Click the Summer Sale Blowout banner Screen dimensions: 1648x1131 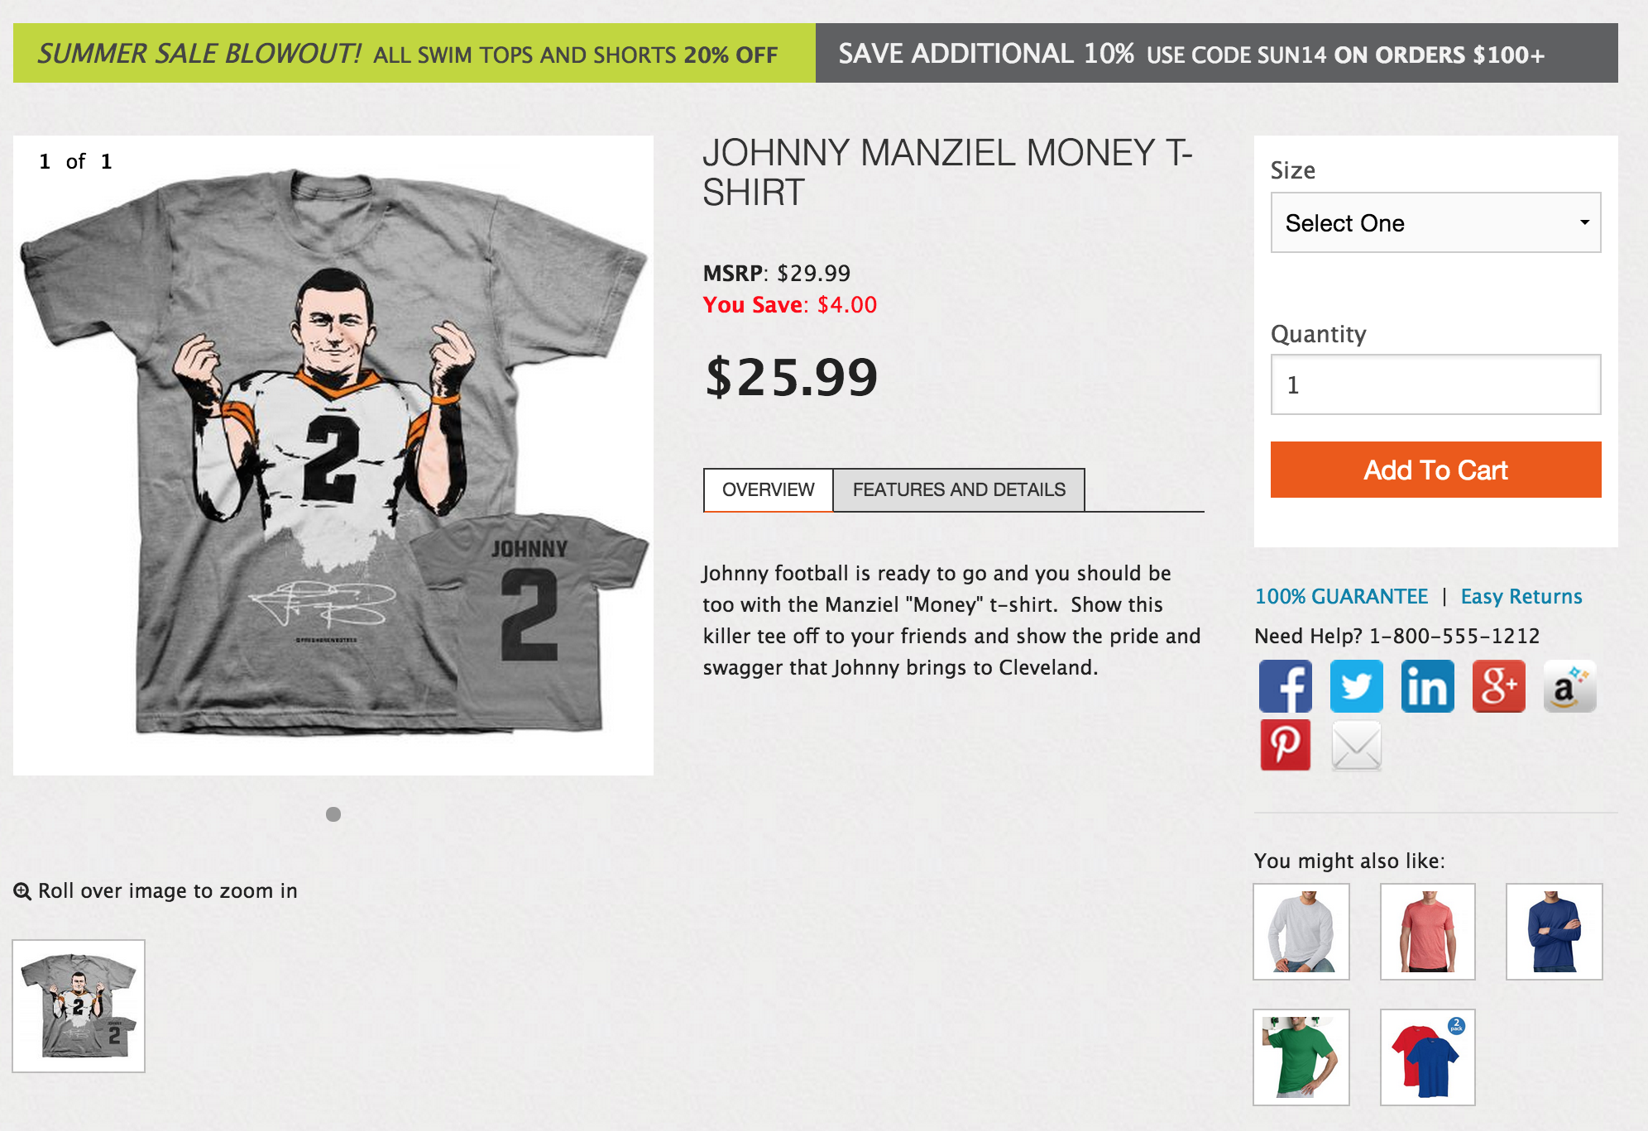[414, 54]
